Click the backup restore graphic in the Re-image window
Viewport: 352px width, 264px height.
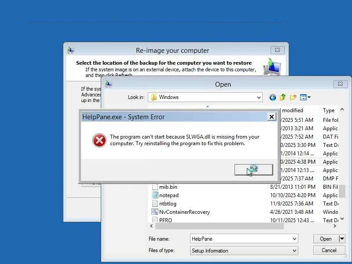tap(272, 67)
